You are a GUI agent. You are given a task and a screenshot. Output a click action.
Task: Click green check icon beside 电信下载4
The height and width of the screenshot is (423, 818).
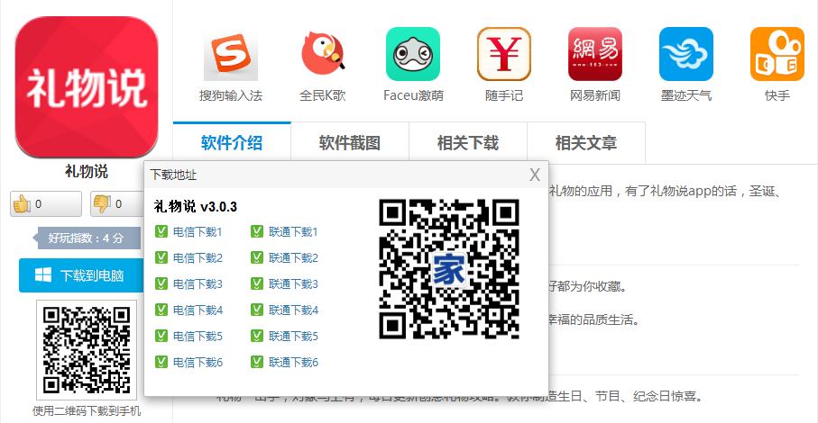(x=161, y=310)
